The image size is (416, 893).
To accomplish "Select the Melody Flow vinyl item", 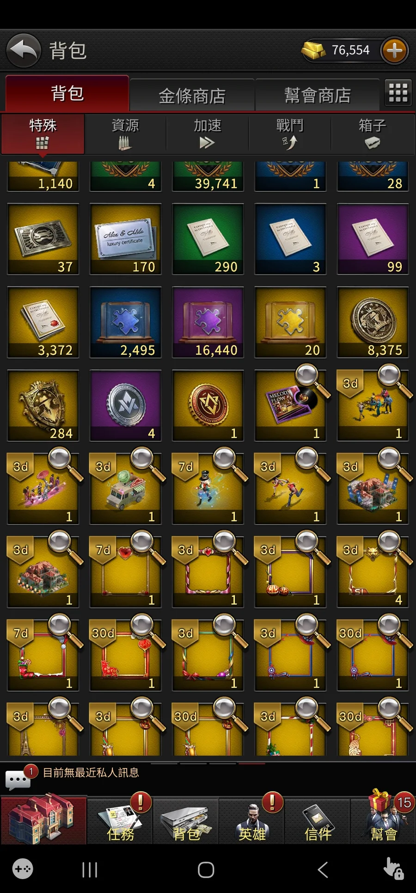I will [x=290, y=406].
